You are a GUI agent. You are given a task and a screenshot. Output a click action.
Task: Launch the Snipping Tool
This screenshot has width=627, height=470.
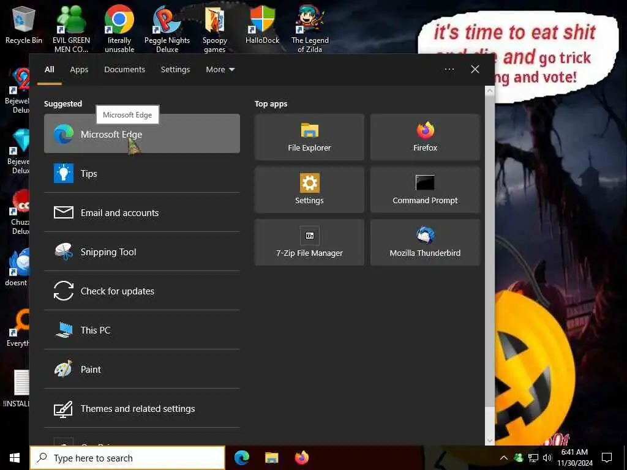point(142,252)
